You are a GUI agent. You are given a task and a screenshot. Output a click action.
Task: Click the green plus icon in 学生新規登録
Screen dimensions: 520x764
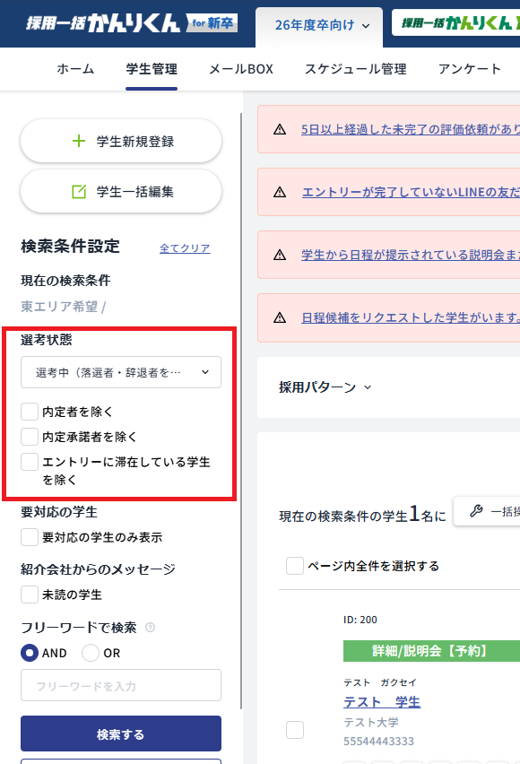[x=79, y=142]
